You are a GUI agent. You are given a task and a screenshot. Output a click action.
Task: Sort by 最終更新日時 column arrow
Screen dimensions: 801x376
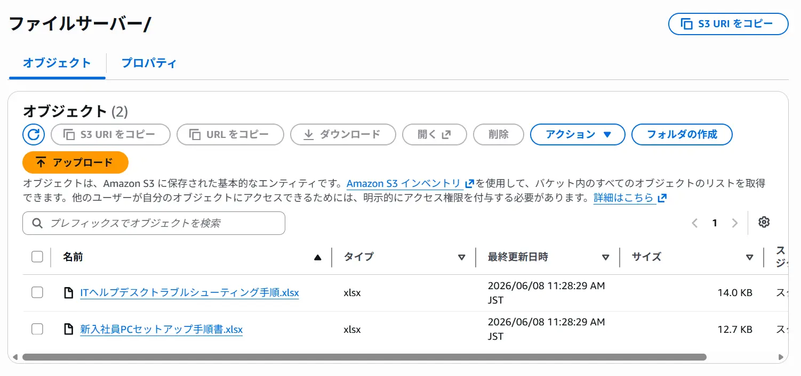(606, 257)
